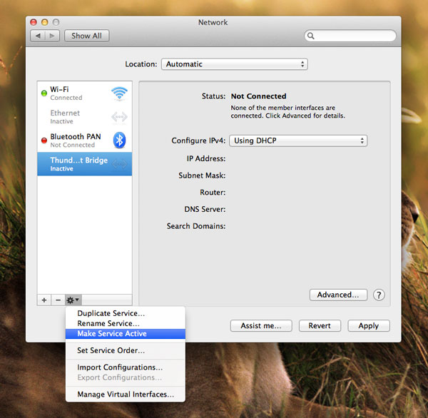The image size is (428, 418).
Task: Remove selected service with minus button
Action: 58,300
